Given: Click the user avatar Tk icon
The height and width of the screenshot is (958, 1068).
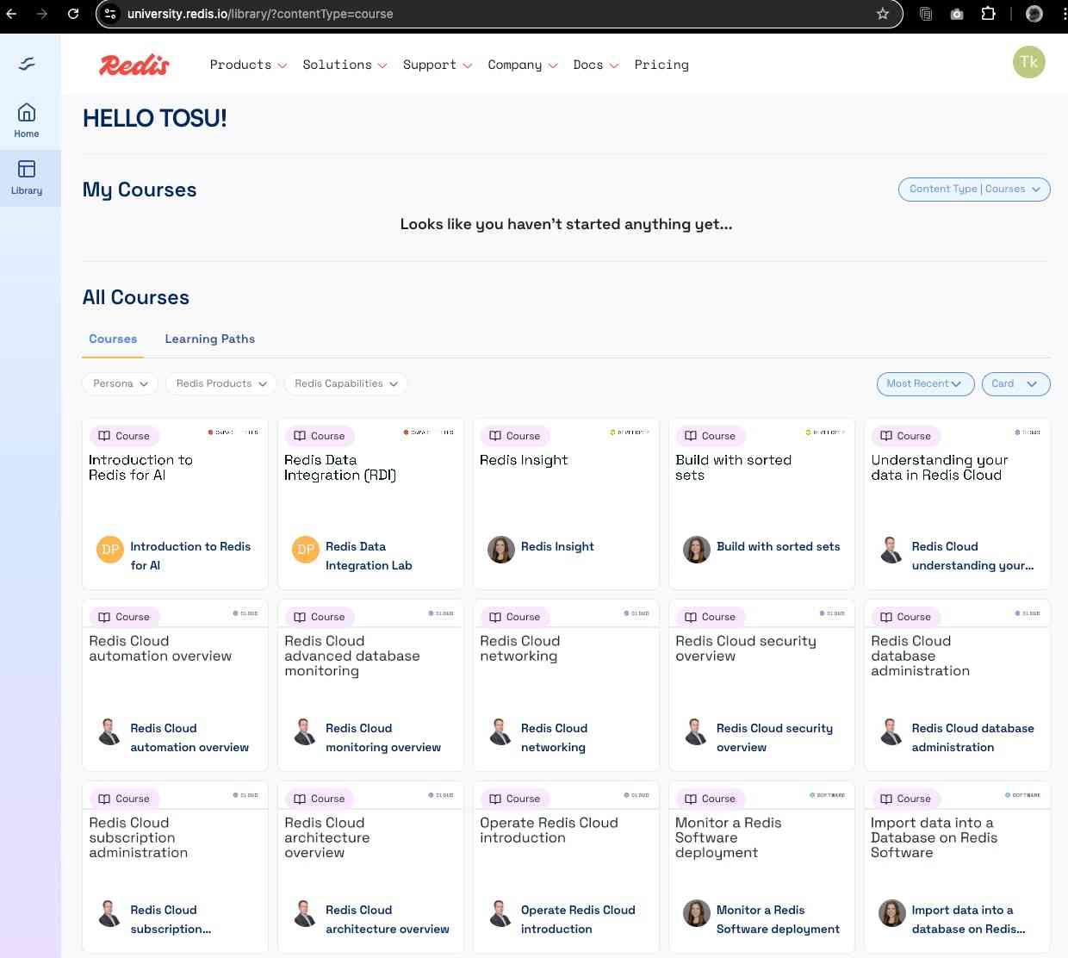Looking at the screenshot, I should coord(1028,62).
